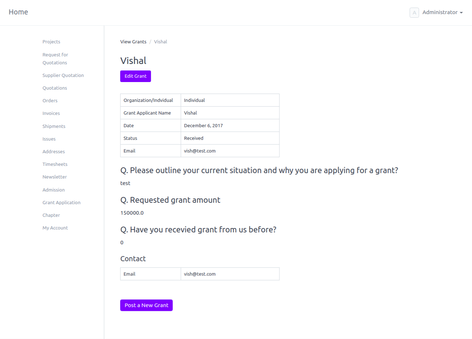Go to Home in the navbar
The width and height of the screenshot is (472, 339).
coord(18,12)
